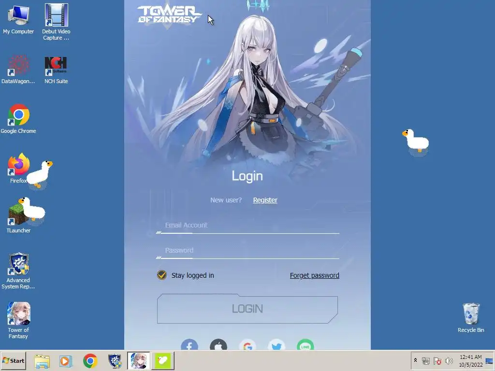Screen dimensions: 495x371
Task: Click the Show desktop tray button
Action: 489,360
